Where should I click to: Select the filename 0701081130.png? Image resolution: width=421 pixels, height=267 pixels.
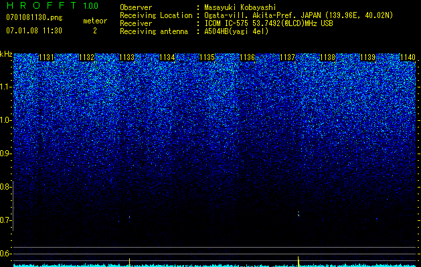click(x=34, y=17)
